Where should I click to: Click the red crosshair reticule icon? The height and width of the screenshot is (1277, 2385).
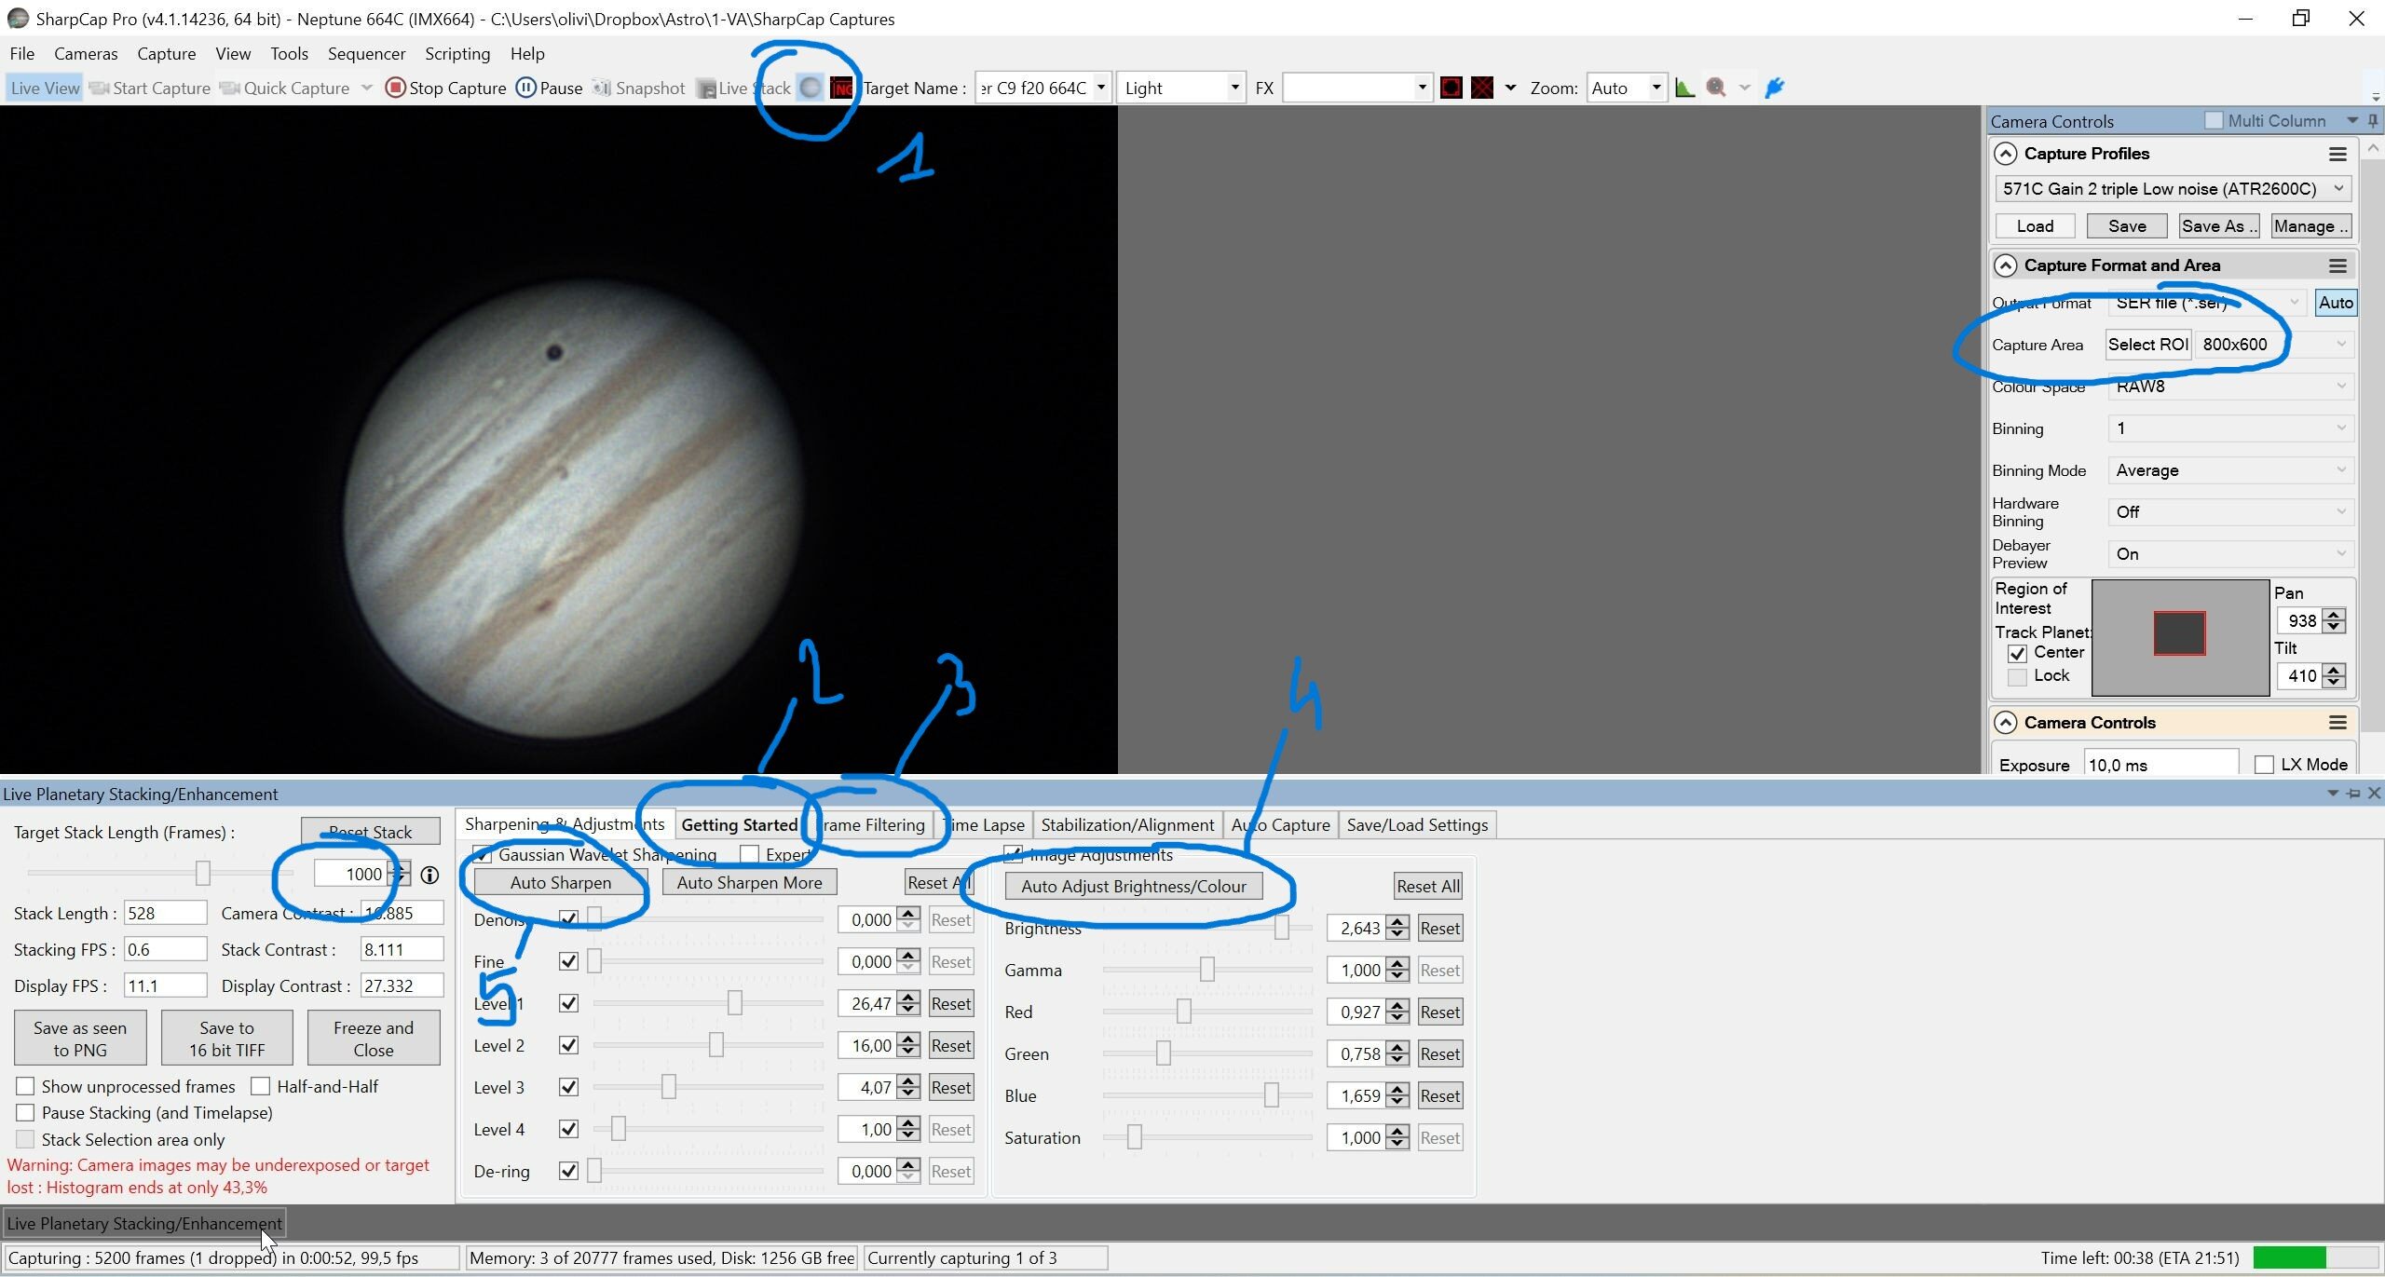tap(1481, 88)
